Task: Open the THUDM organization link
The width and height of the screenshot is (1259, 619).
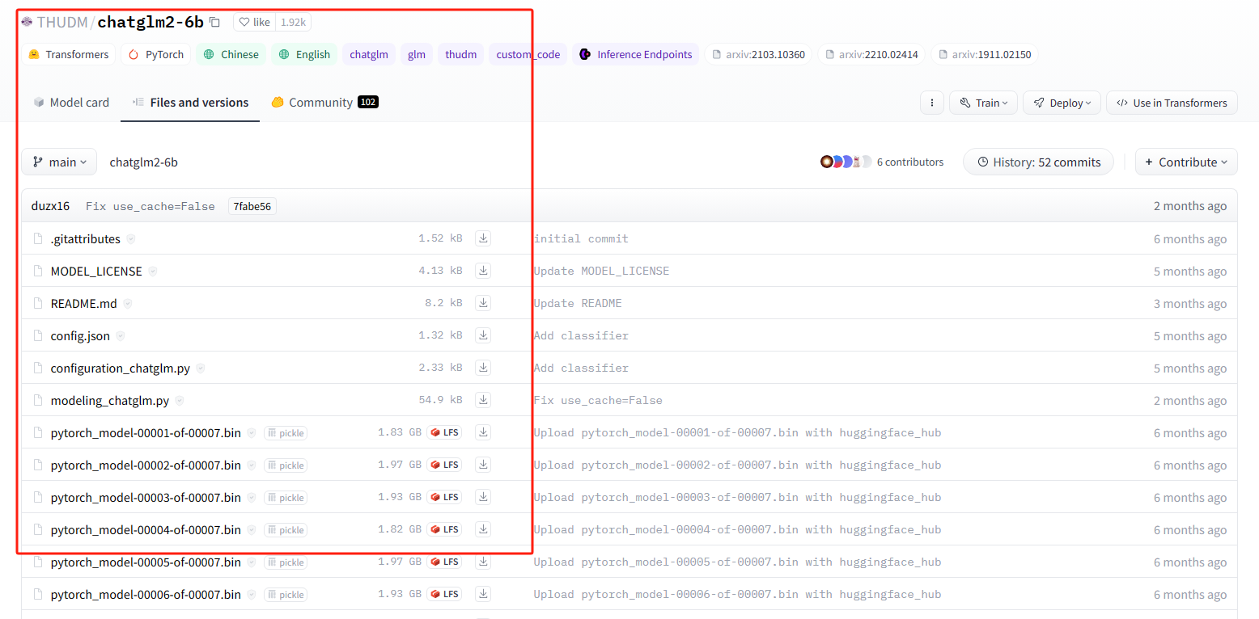Action: [62, 22]
